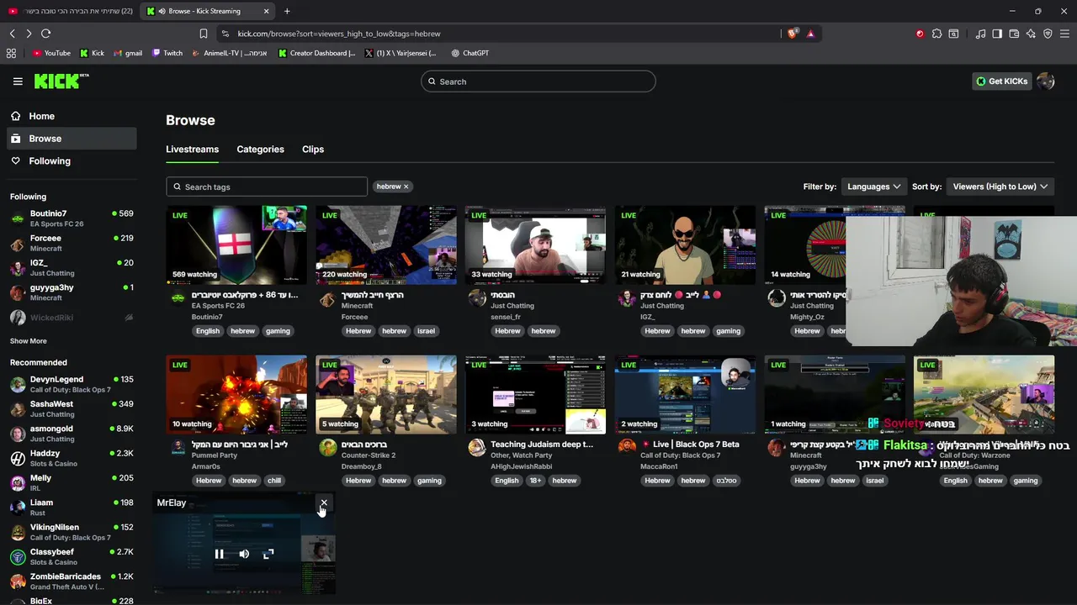The height and width of the screenshot is (605, 1077).
Task: Click the profile avatar in Kick header
Action: pos(1046,82)
